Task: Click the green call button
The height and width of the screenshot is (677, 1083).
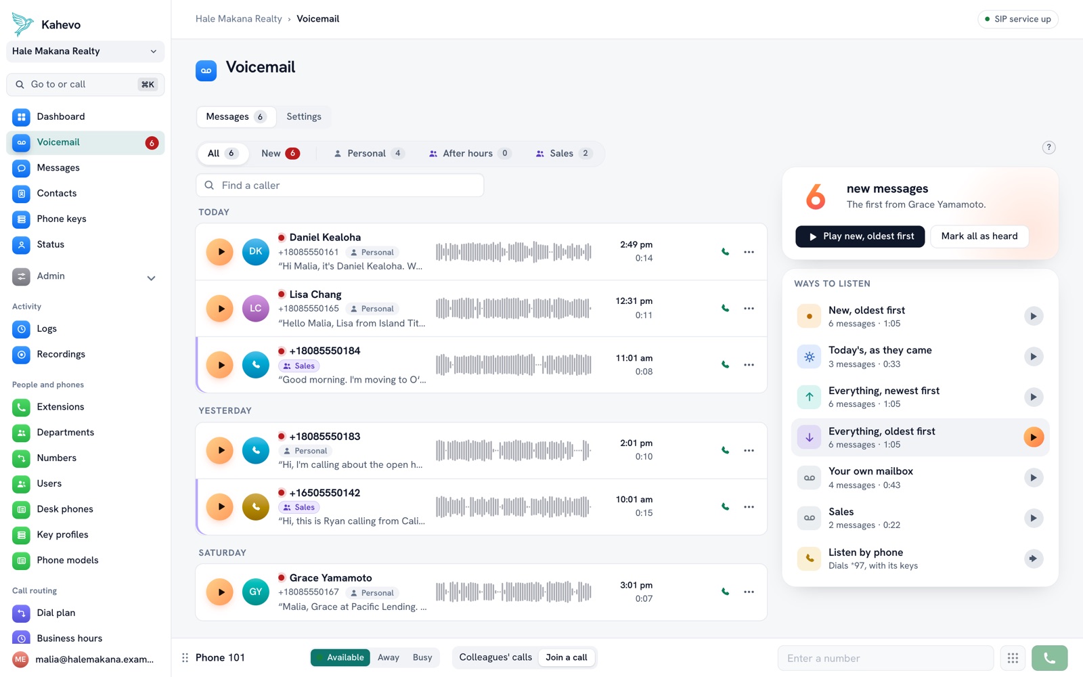Action: (1049, 658)
